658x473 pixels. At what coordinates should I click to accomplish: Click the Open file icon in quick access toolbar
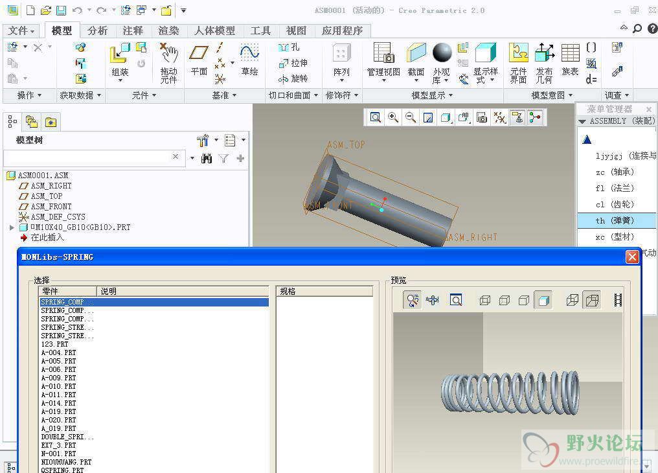46,10
